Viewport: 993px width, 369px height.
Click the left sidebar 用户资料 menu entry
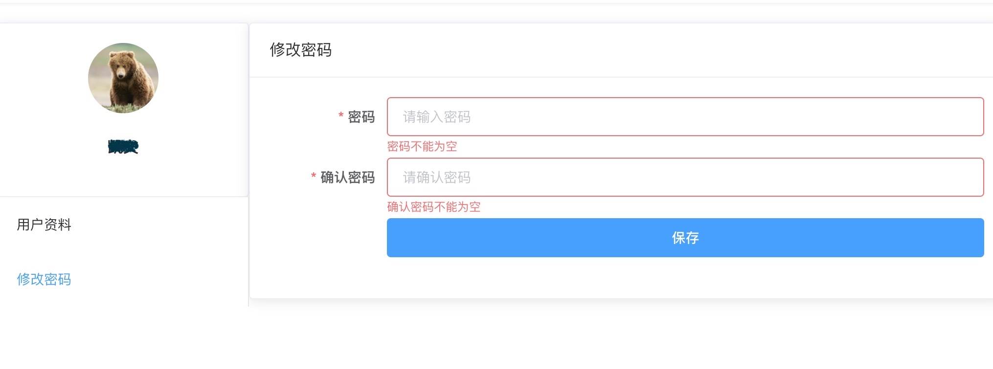[45, 225]
